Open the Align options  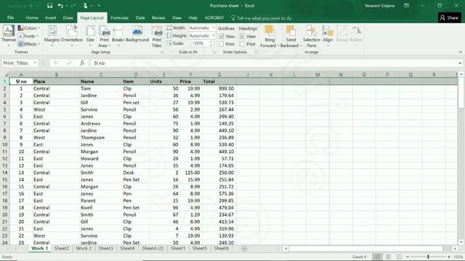[x=328, y=36]
